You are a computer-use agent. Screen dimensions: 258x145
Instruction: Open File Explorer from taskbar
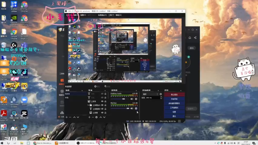point(22,143)
